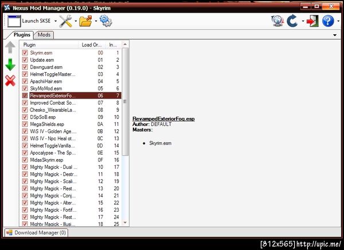Select Mighty Magick - Fortif... plugin
The height and width of the screenshot is (250, 344).
click(71, 210)
